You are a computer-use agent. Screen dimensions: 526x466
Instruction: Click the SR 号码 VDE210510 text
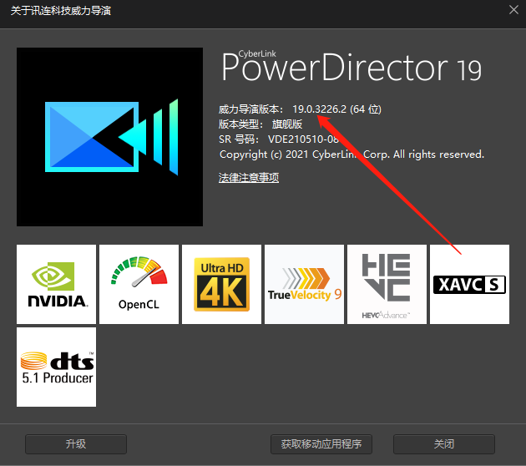pos(279,139)
